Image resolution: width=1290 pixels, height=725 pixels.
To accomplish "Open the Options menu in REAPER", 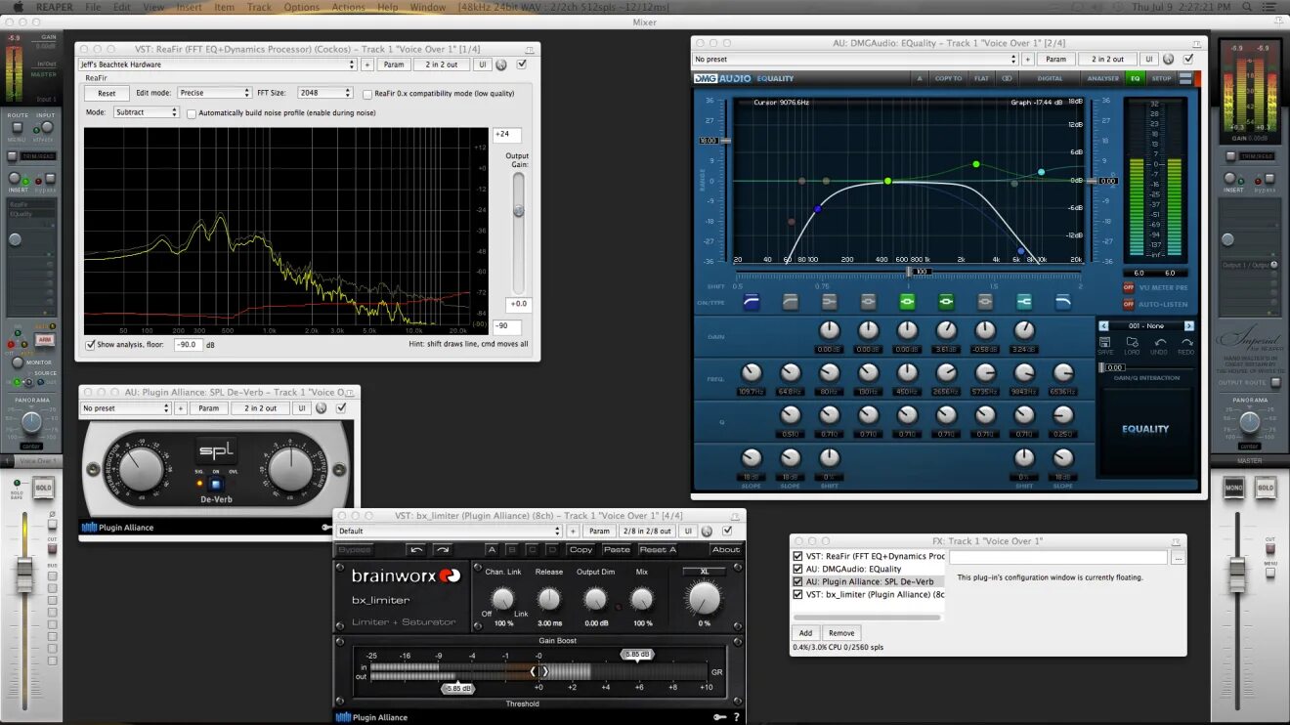I will coord(301,6).
